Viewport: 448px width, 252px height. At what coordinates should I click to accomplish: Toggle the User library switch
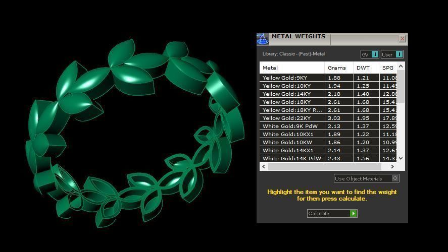point(392,54)
